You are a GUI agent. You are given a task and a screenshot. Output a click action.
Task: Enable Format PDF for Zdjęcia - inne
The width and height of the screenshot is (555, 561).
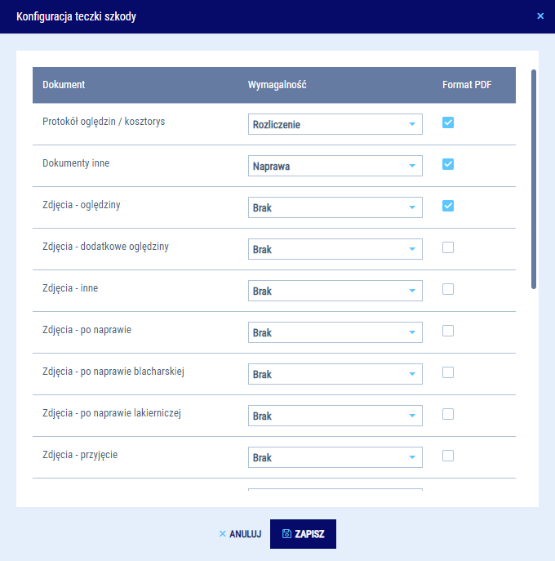[448, 289]
